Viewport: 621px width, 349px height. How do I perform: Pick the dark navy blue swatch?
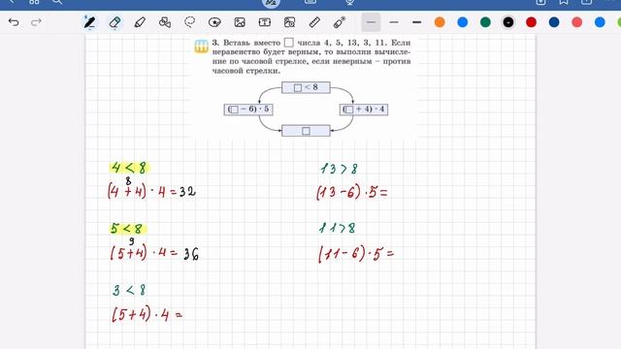(x=554, y=22)
